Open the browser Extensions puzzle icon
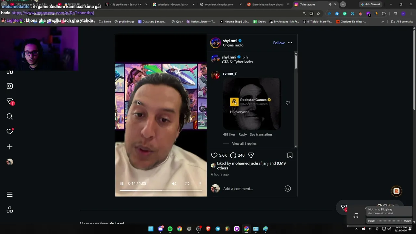416x234 pixels. coord(384,14)
